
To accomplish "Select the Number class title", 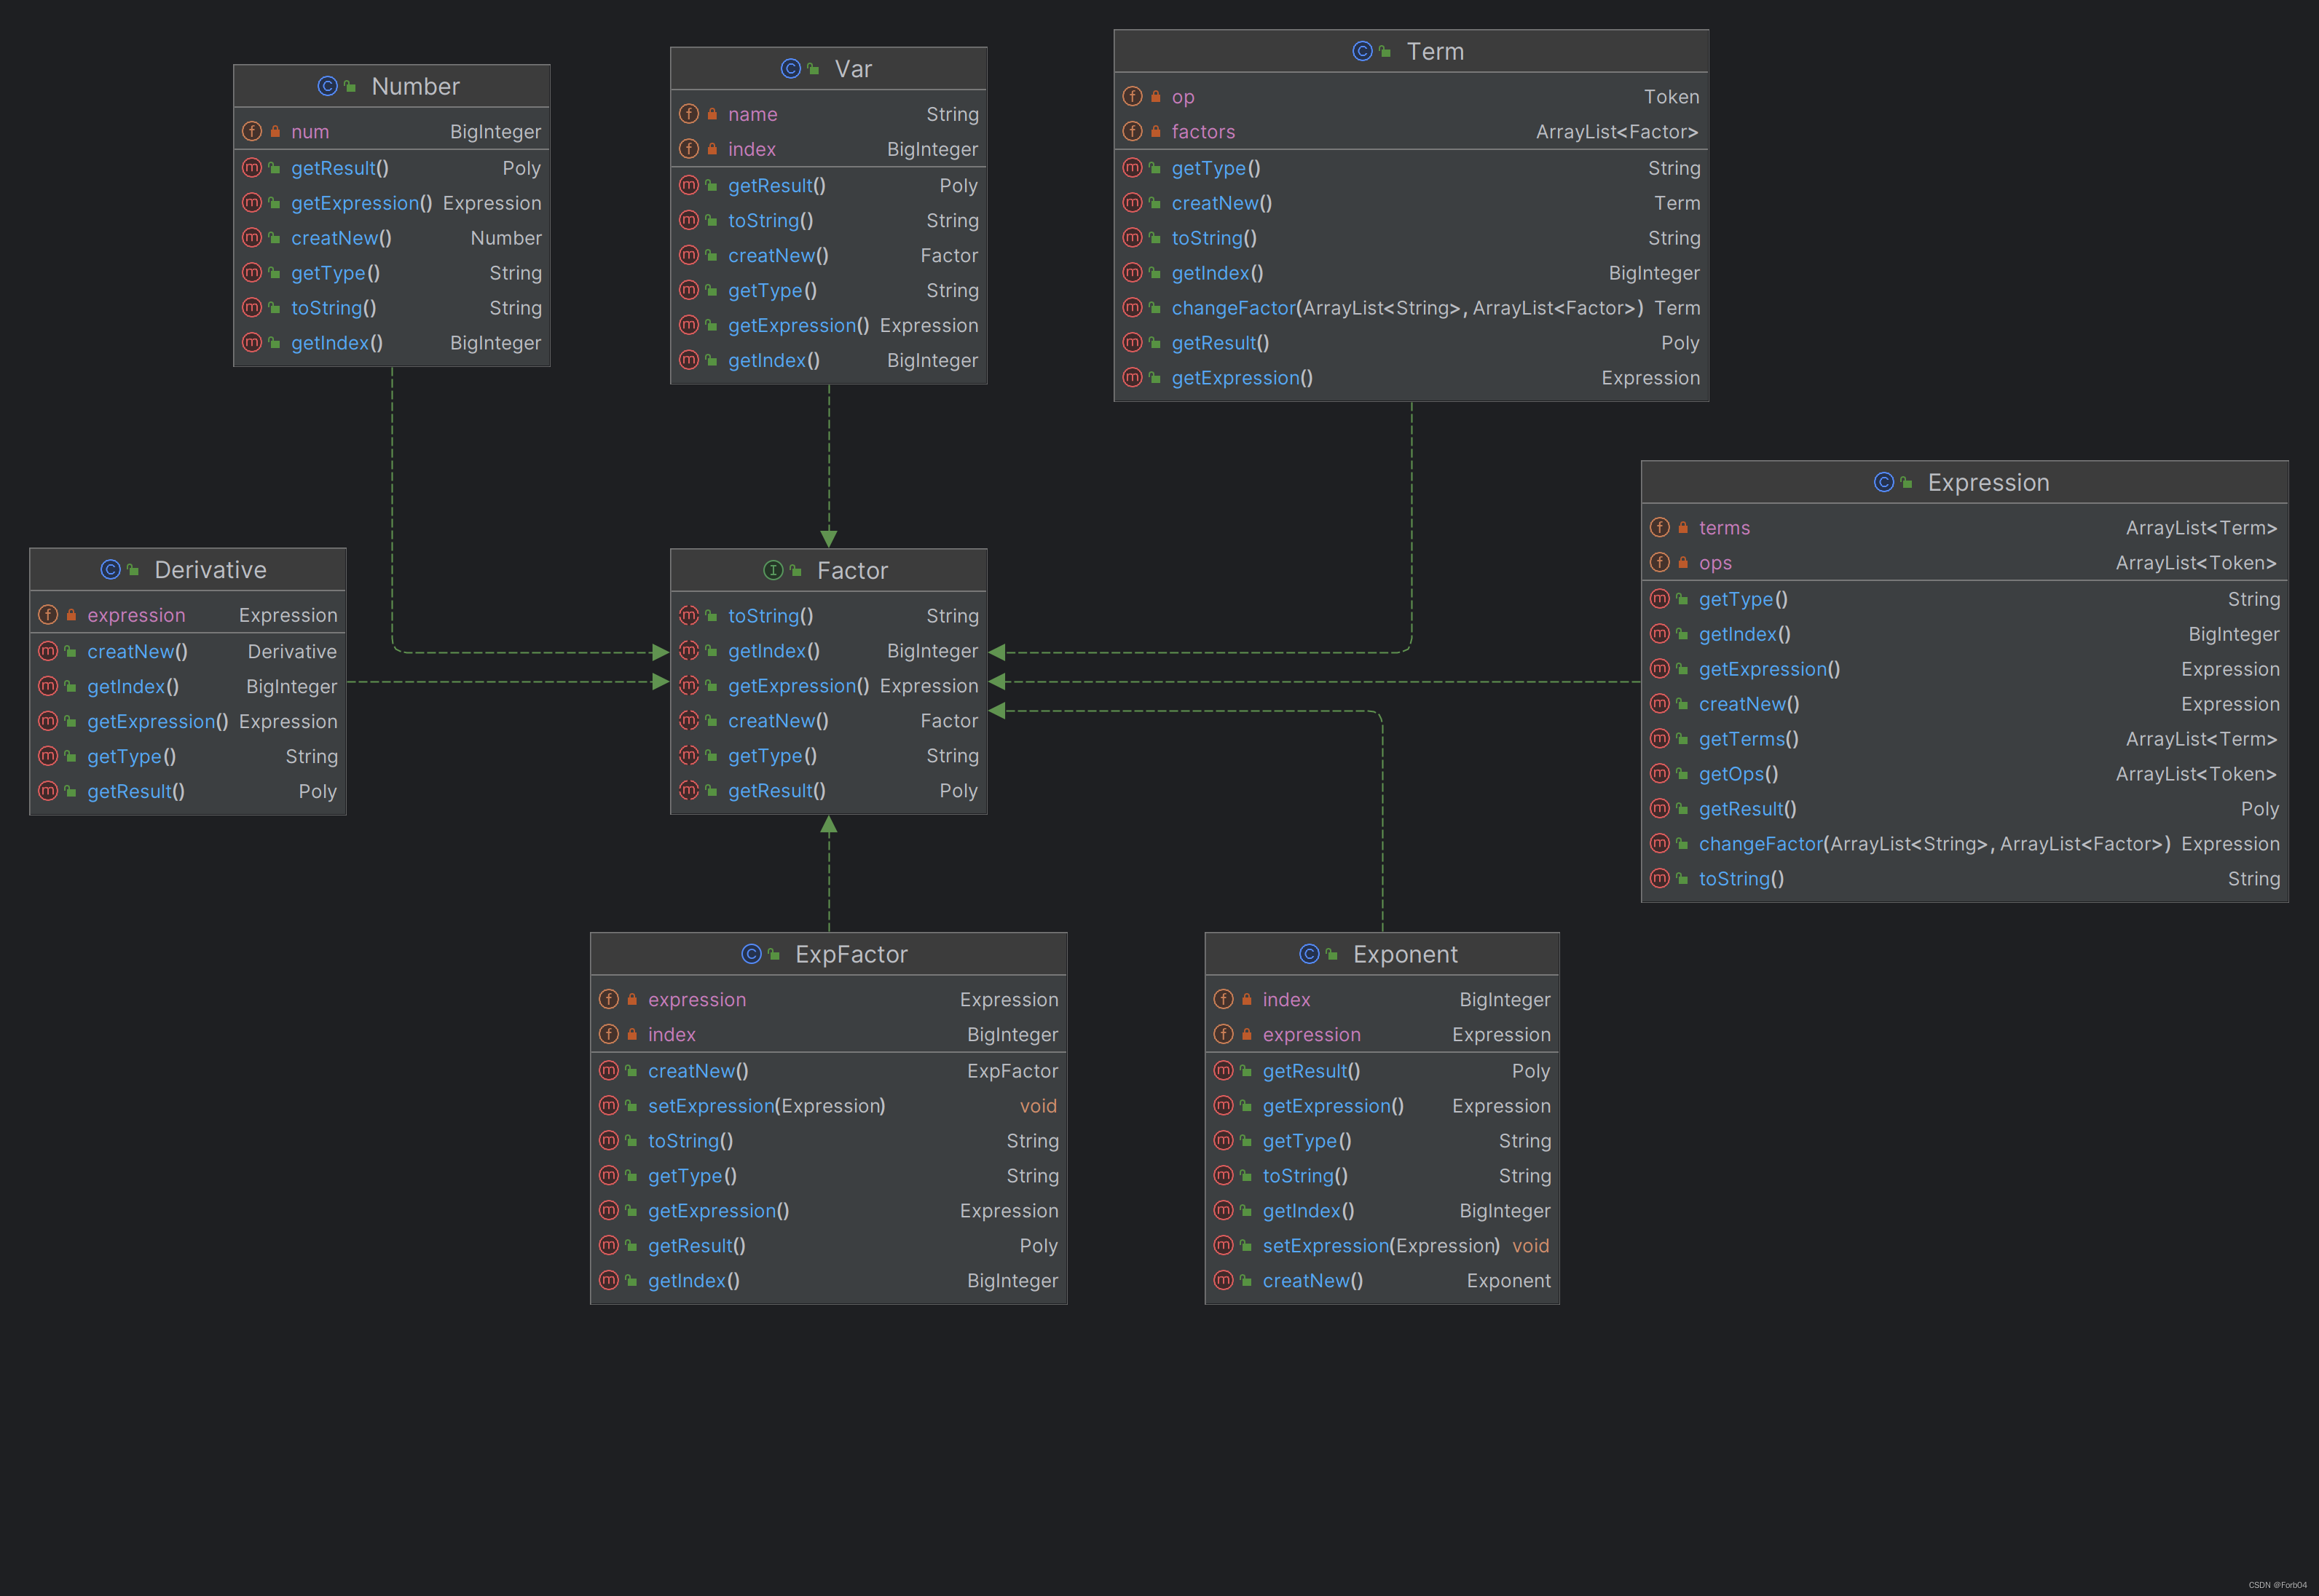I will point(415,86).
